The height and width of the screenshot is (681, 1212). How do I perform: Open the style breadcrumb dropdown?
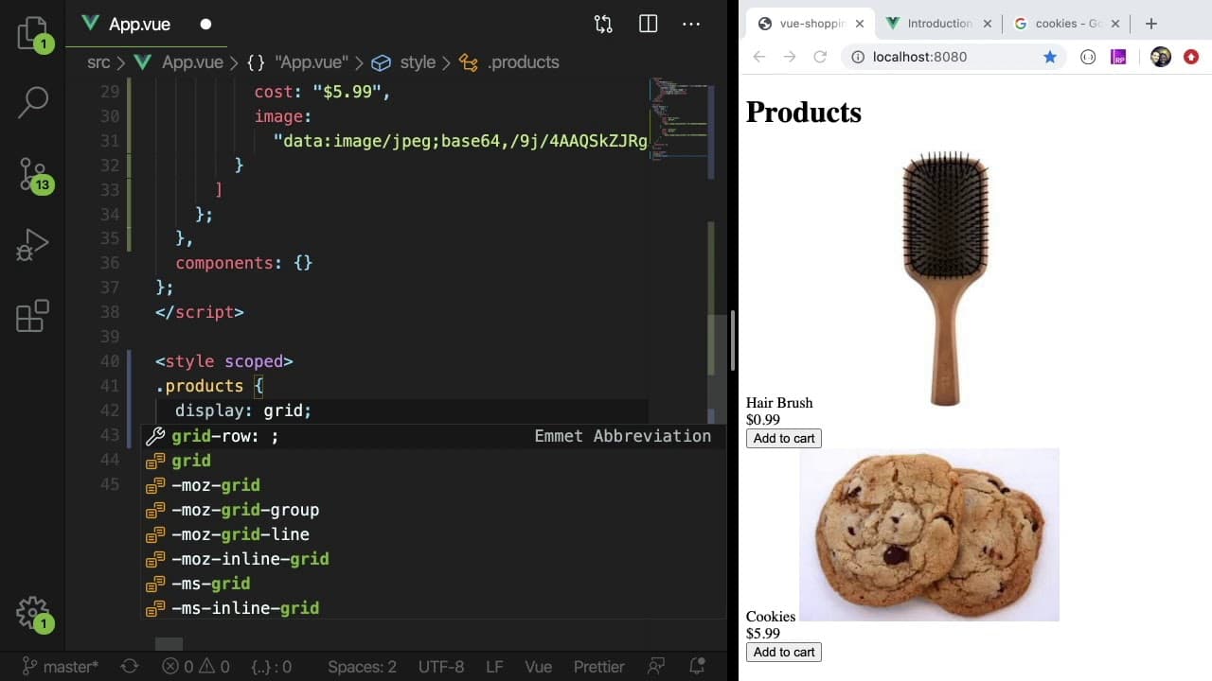click(418, 62)
